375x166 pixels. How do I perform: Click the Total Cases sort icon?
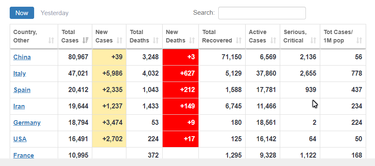point(86,40)
